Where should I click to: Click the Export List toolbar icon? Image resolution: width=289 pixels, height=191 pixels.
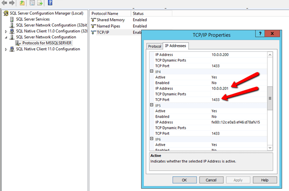[39, 3]
